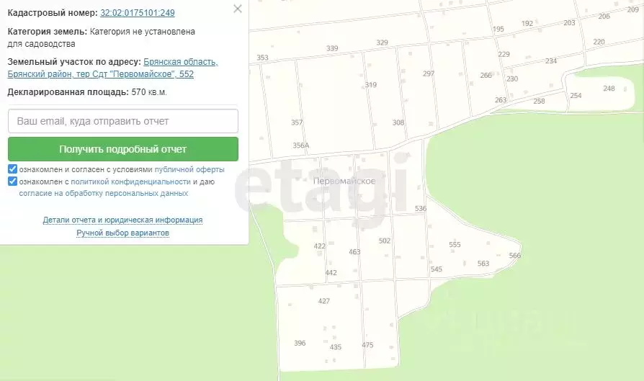Close the cadastral info panel

[238, 9]
